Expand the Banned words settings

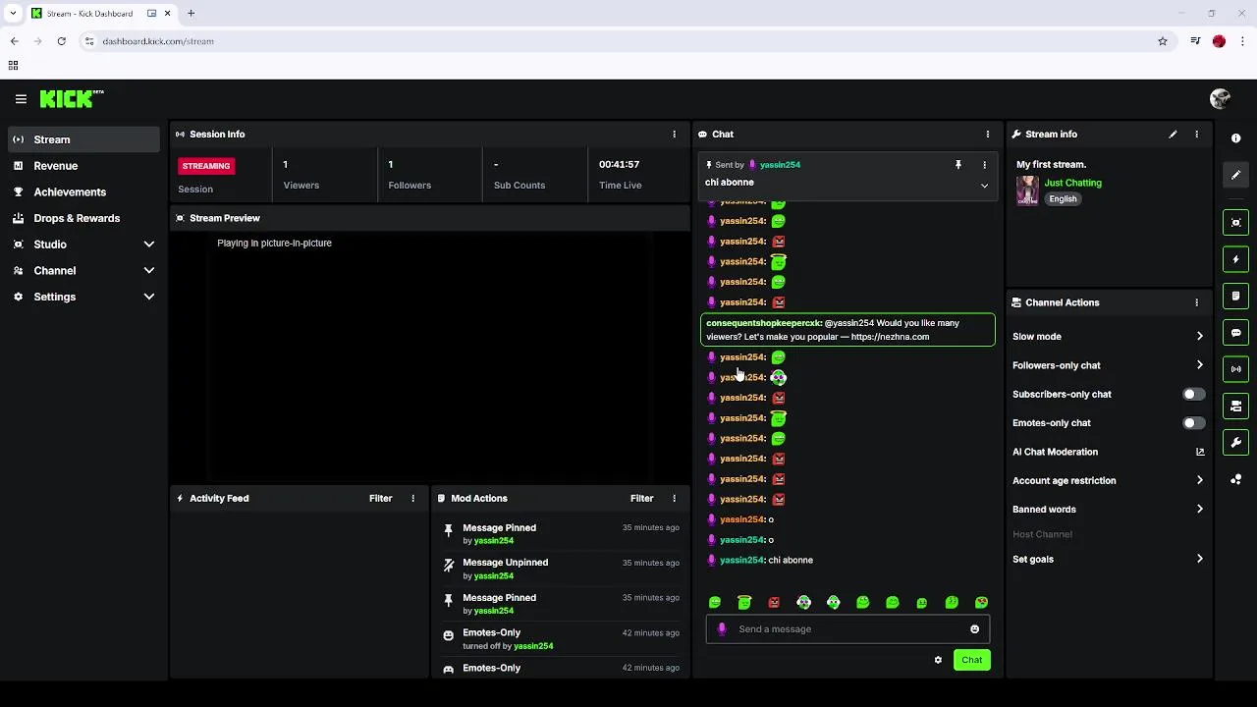click(1108, 510)
